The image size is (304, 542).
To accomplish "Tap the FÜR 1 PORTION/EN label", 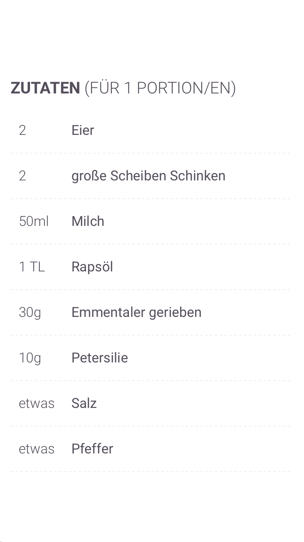I will point(160,88).
